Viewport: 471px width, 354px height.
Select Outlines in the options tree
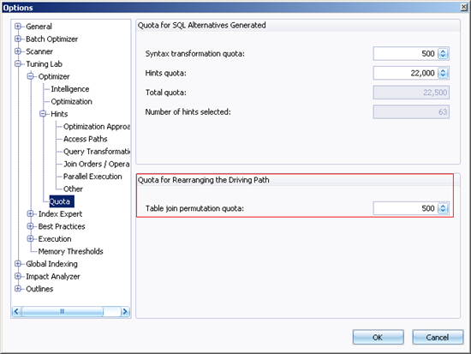click(39, 289)
